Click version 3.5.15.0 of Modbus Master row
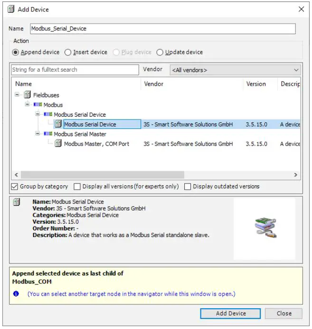The height and width of the screenshot is (329, 312). pyautogui.click(x=256, y=144)
